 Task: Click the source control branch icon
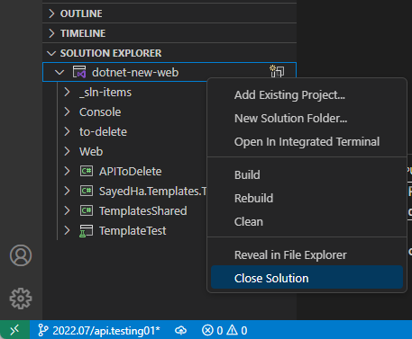(43, 330)
